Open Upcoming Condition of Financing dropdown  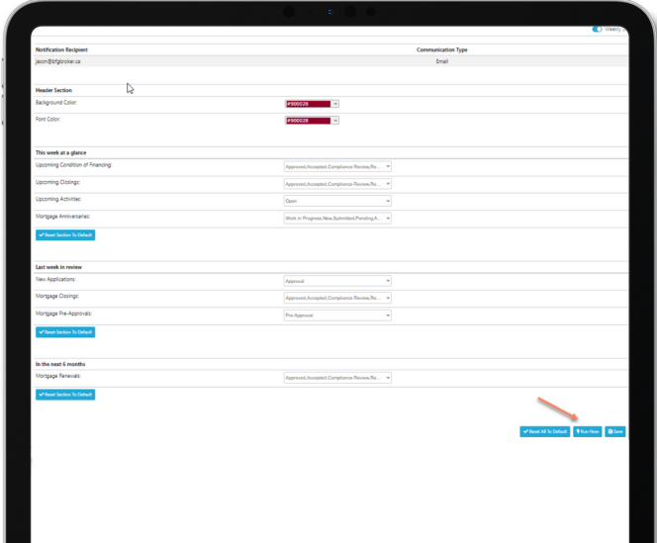click(337, 166)
